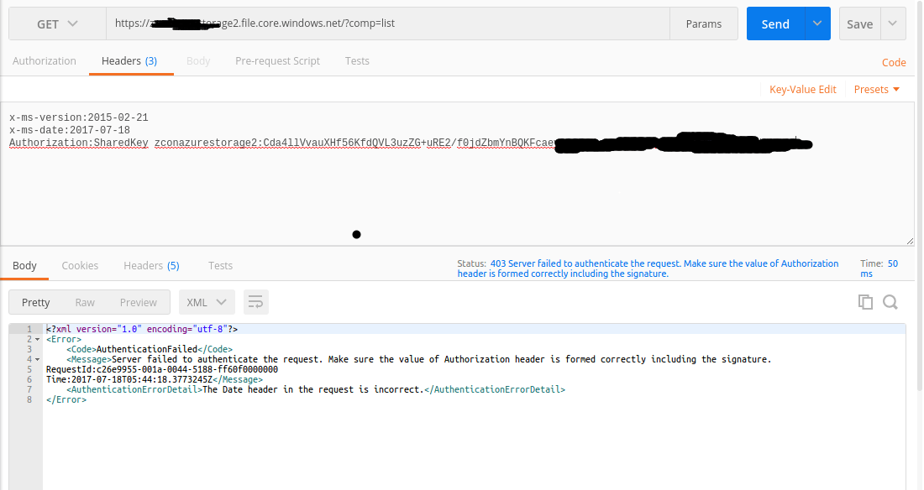Copy the response body
This screenshot has height=490, width=924.
[865, 301]
